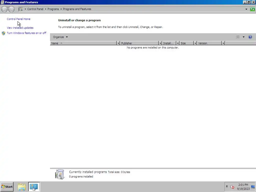Open the views More options arrow

(243, 37)
